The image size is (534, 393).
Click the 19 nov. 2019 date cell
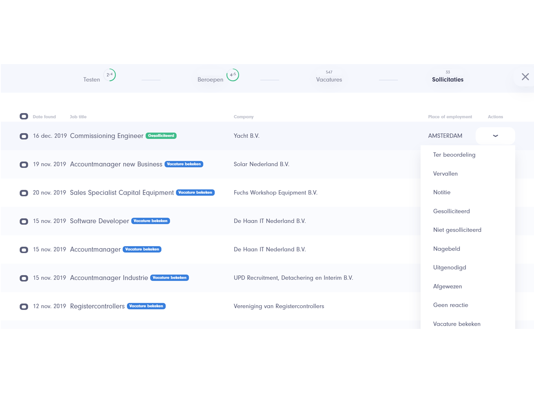49,164
